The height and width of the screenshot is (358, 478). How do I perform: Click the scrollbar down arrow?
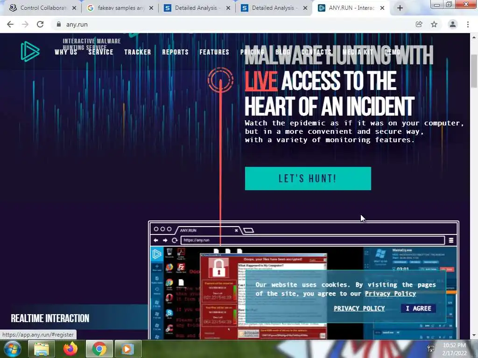[x=474, y=336]
